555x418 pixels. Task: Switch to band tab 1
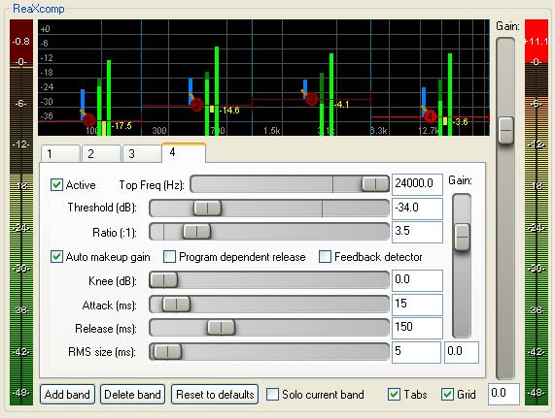click(x=60, y=153)
